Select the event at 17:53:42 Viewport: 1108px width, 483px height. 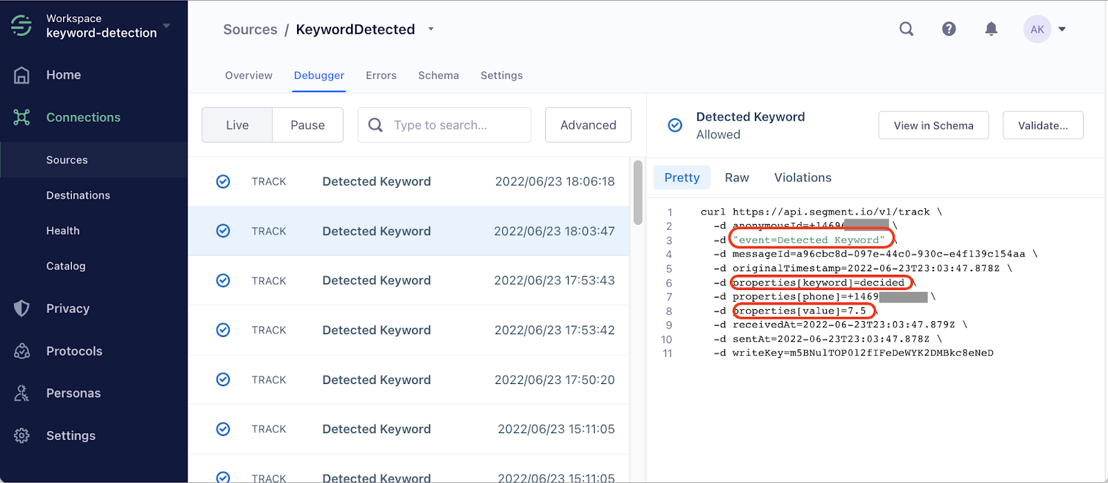(409, 330)
